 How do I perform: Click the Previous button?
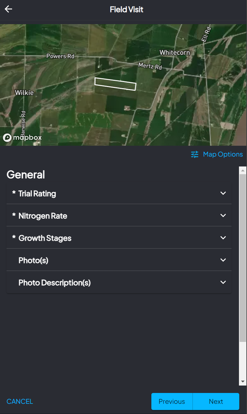pyautogui.click(x=172, y=401)
